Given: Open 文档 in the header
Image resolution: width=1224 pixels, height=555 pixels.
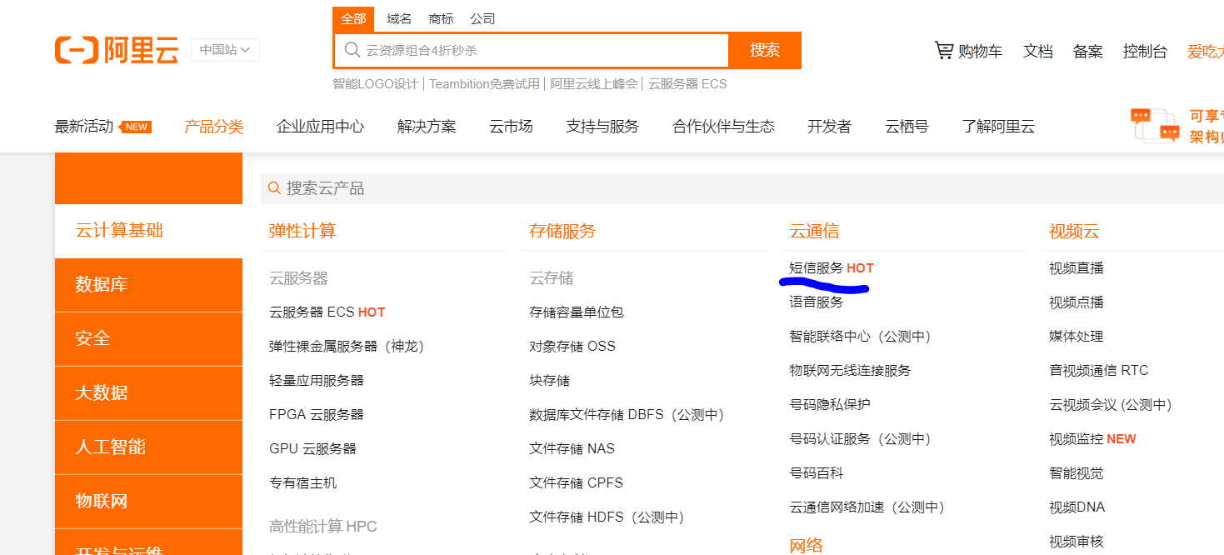Looking at the screenshot, I should click(1038, 51).
